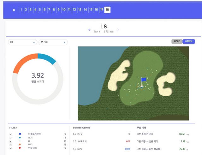Toggle the 이글 이상 filter checkbox
The width and height of the screenshot is (202, 155).
11,148
